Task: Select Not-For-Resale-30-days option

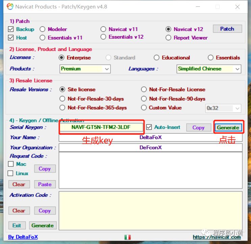Action: coord(62,99)
